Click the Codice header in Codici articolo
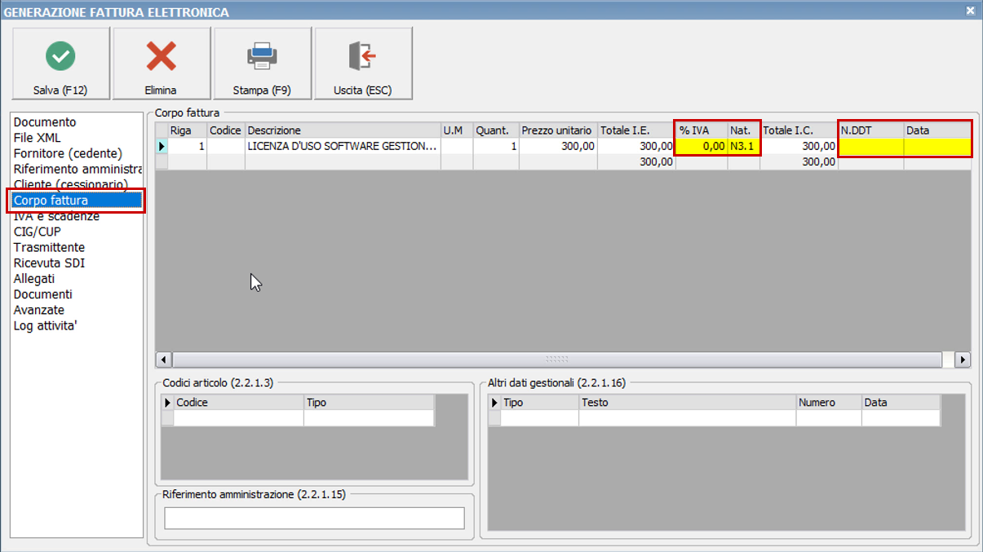This screenshot has height=552, width=983. [238, 403]
